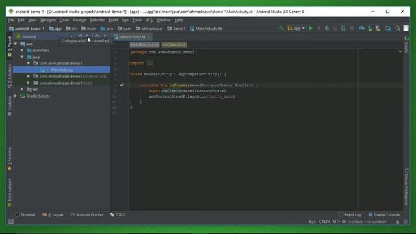
Task: Click the main breadcrumb folder
Action: point(88,29)
